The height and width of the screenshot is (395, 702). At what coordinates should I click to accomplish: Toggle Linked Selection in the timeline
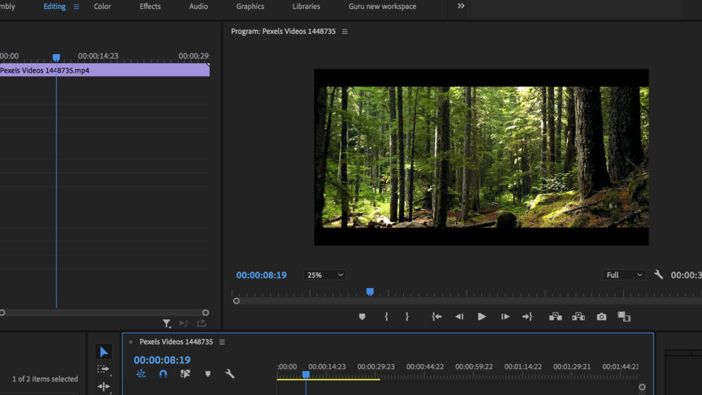pyautogui.click(x=186, y=374)
